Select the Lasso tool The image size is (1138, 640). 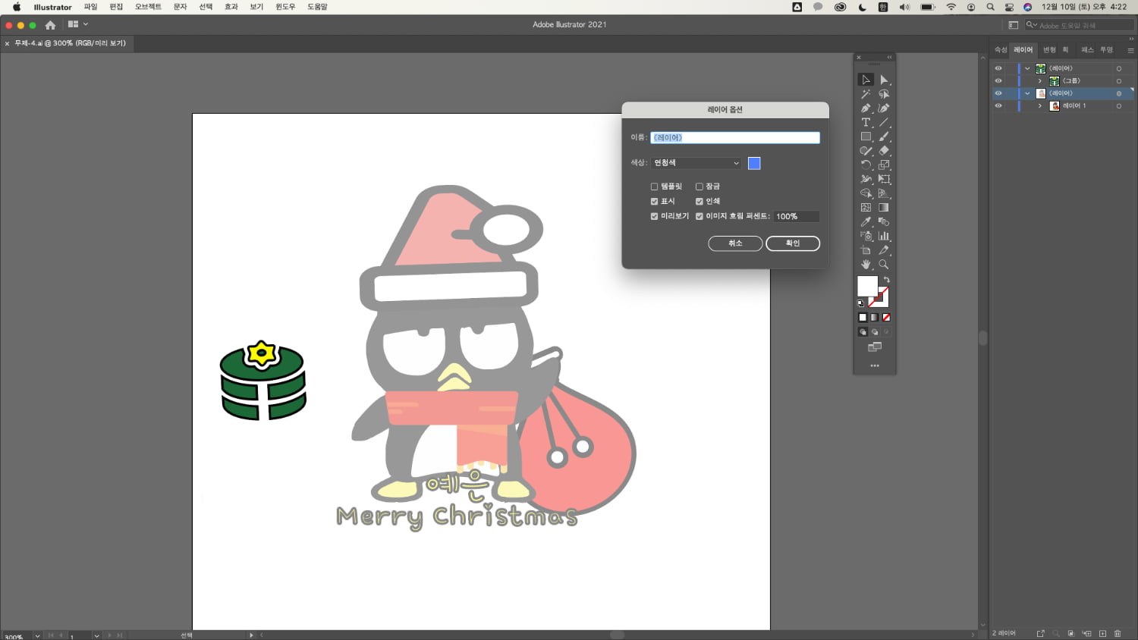[x=884, y=94]
